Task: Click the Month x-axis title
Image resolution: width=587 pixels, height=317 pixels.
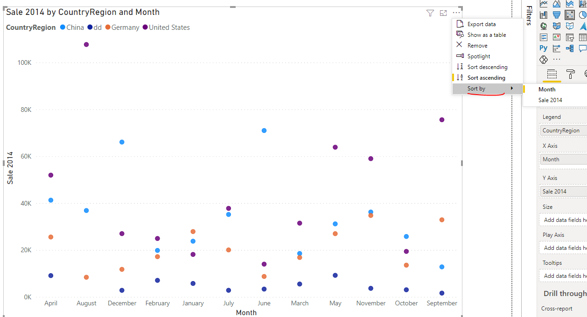Action: 246,313
